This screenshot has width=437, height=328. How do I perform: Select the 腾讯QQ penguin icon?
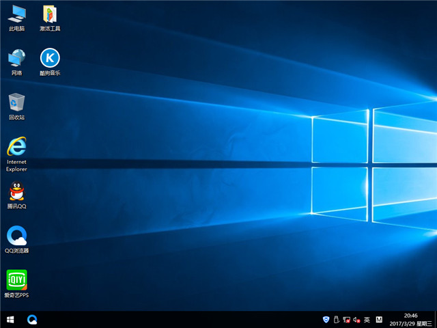click(16, 195)
